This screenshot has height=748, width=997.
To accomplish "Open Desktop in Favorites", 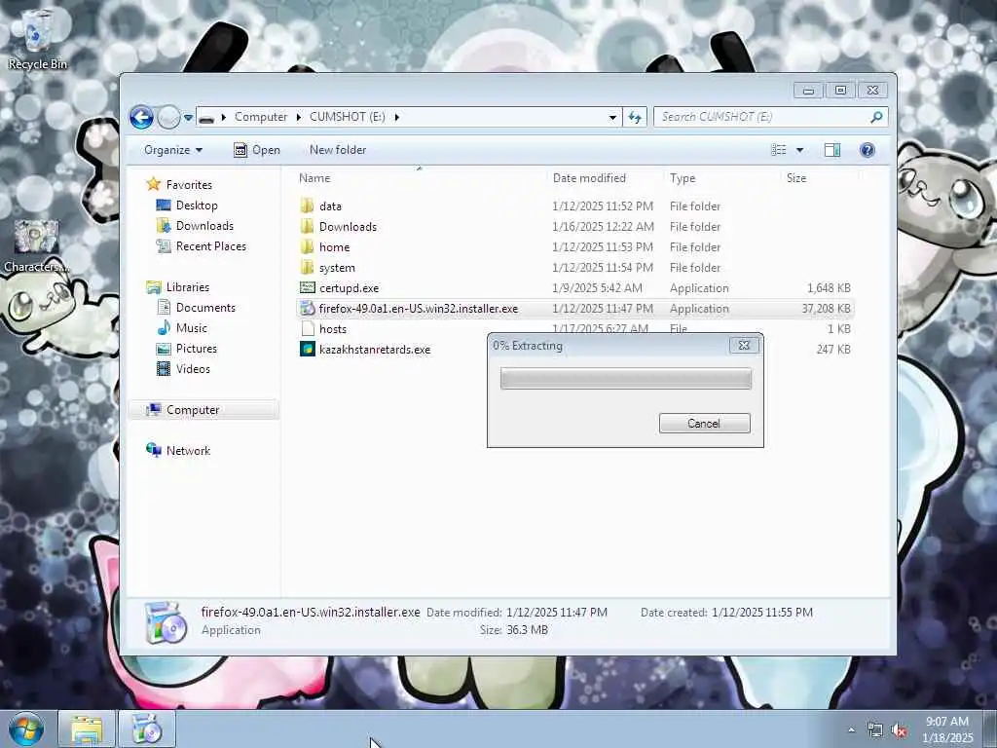I will click(197, 206).
